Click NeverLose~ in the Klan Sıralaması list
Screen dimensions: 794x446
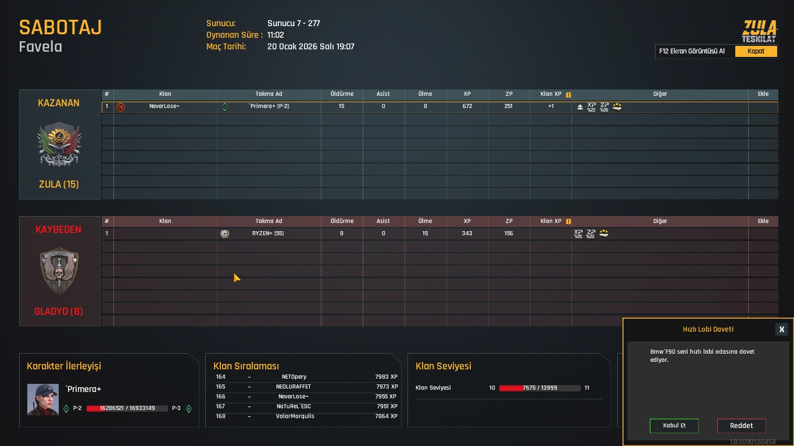[x=294, y=397]
